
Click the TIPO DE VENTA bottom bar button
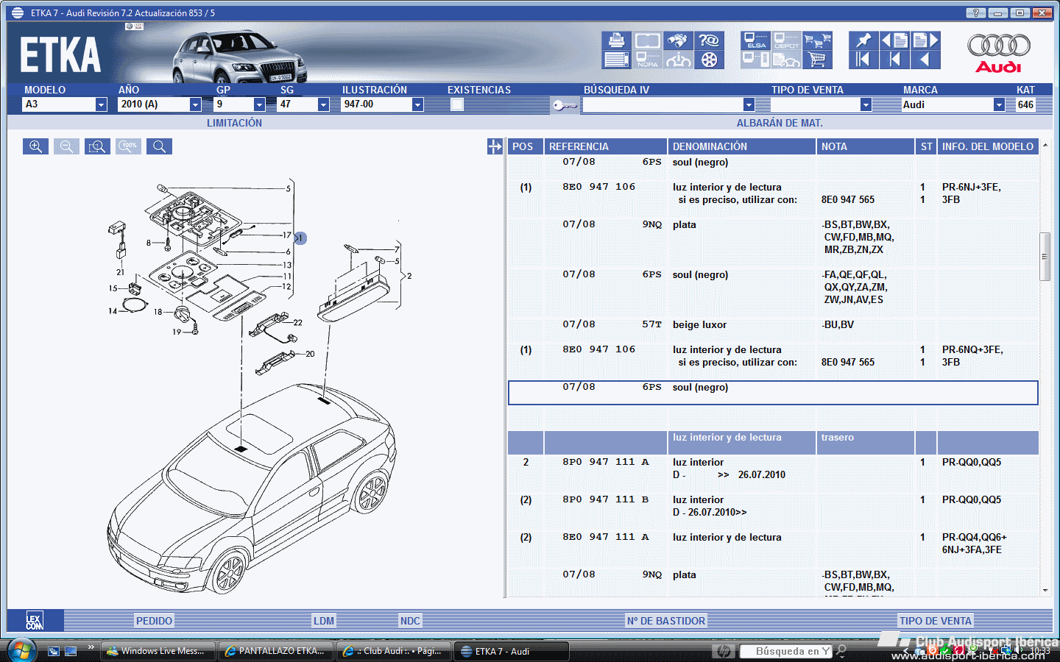click(x=936, y=621)
